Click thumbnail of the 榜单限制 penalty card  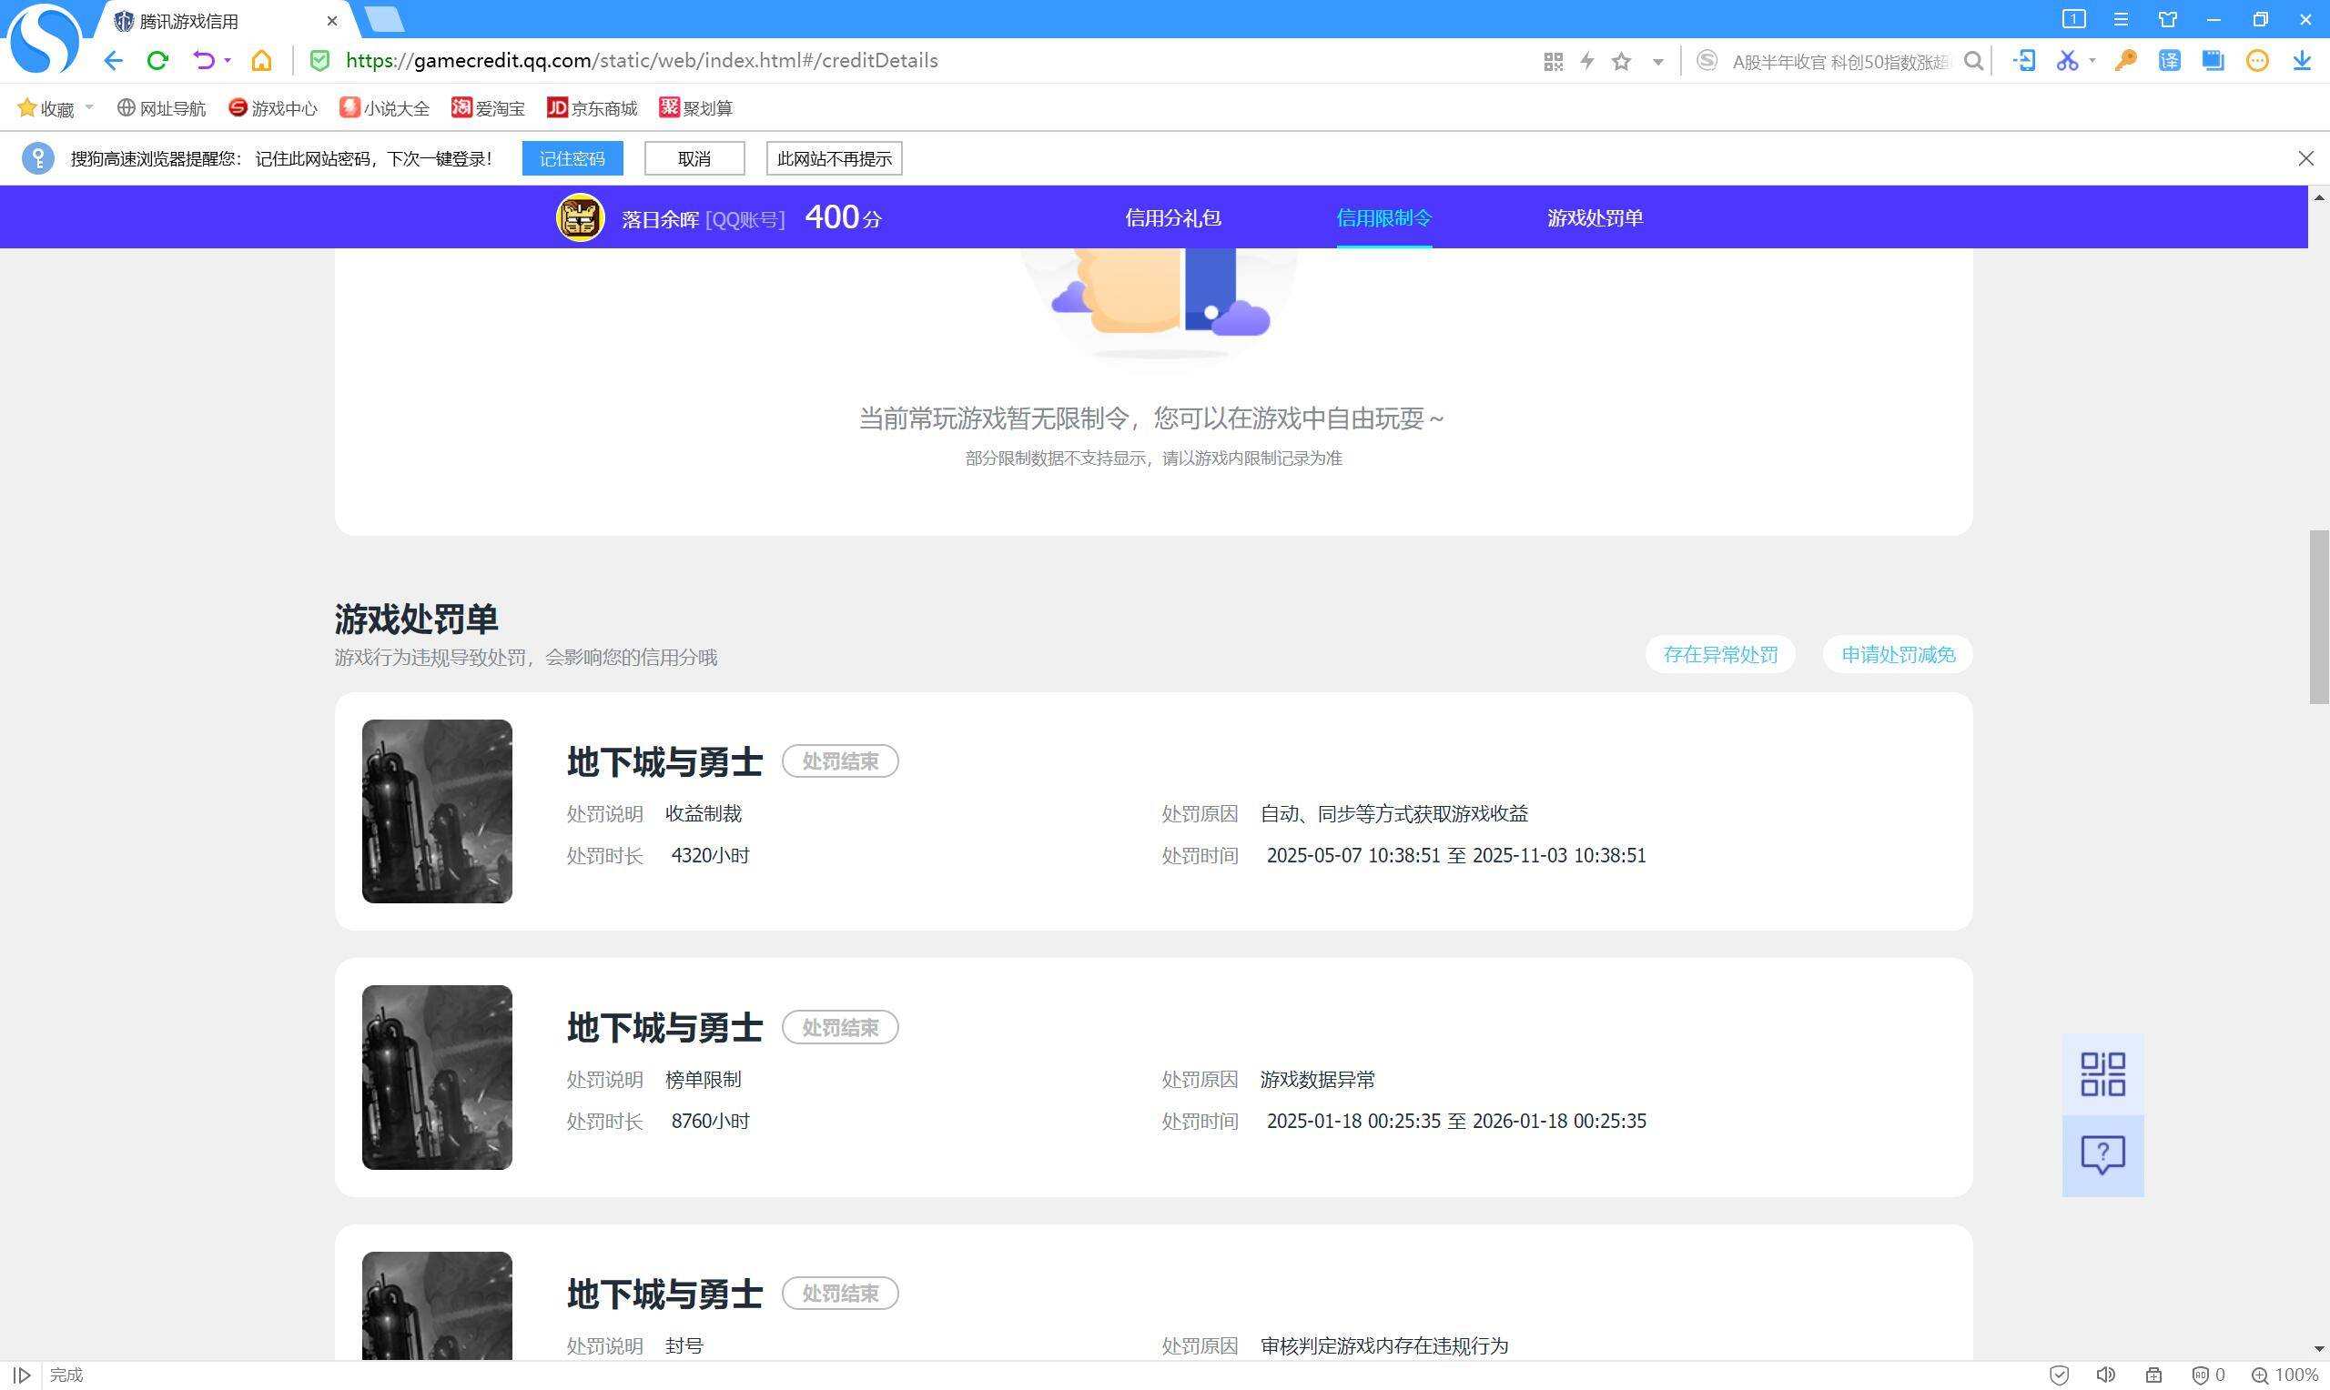click(x=438, y=1077)
